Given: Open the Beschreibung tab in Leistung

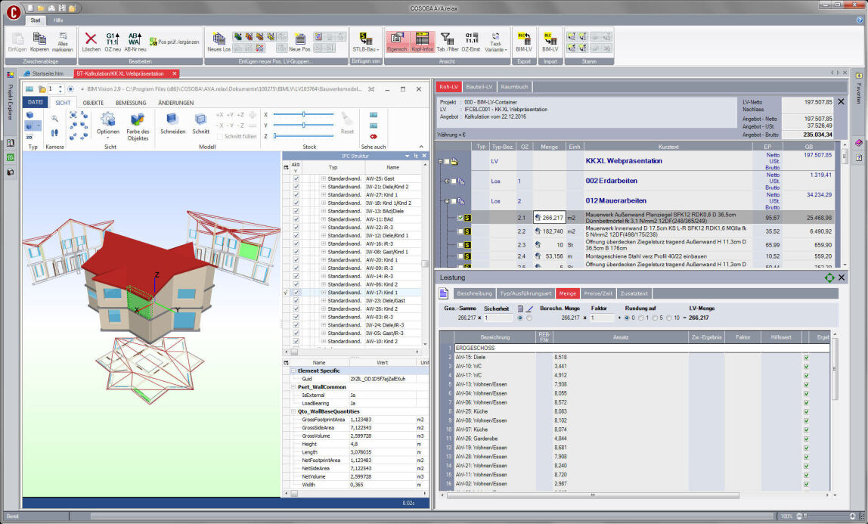Looking at the screenshot, I should click(474, 294).
